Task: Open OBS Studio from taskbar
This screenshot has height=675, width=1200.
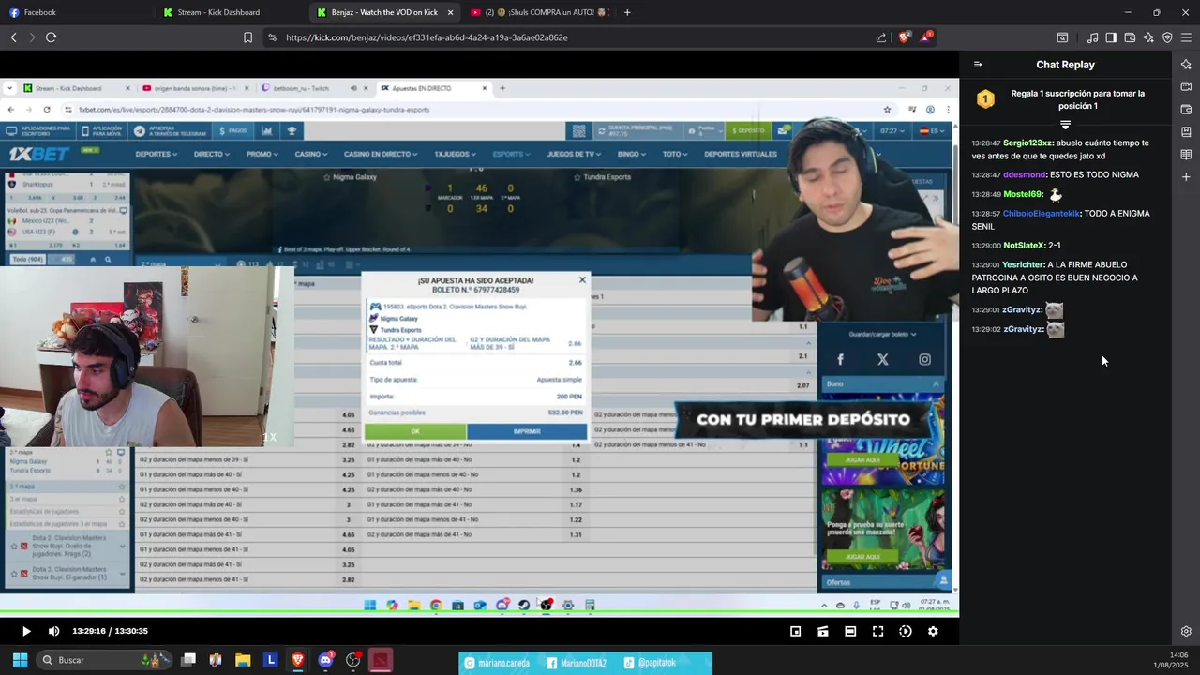Action: (353, 660)
